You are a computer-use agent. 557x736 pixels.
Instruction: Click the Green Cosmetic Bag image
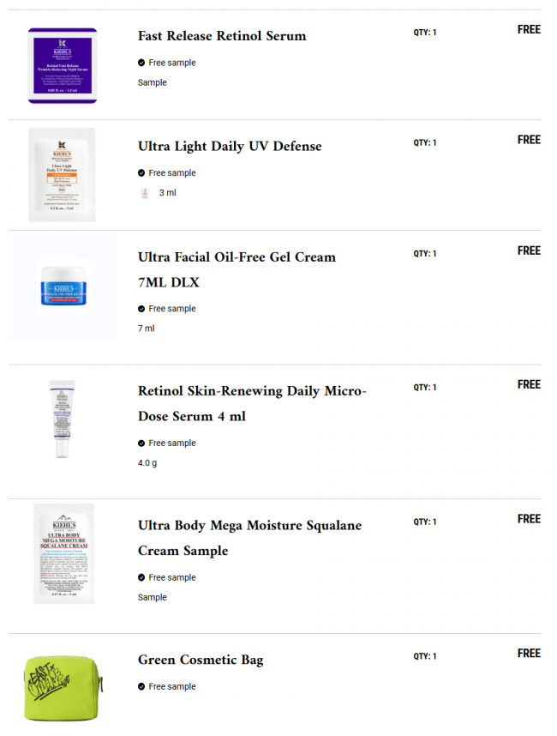click(x=63, y=688)
